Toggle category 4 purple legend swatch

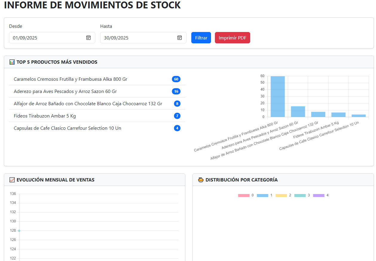coord(319,196)
